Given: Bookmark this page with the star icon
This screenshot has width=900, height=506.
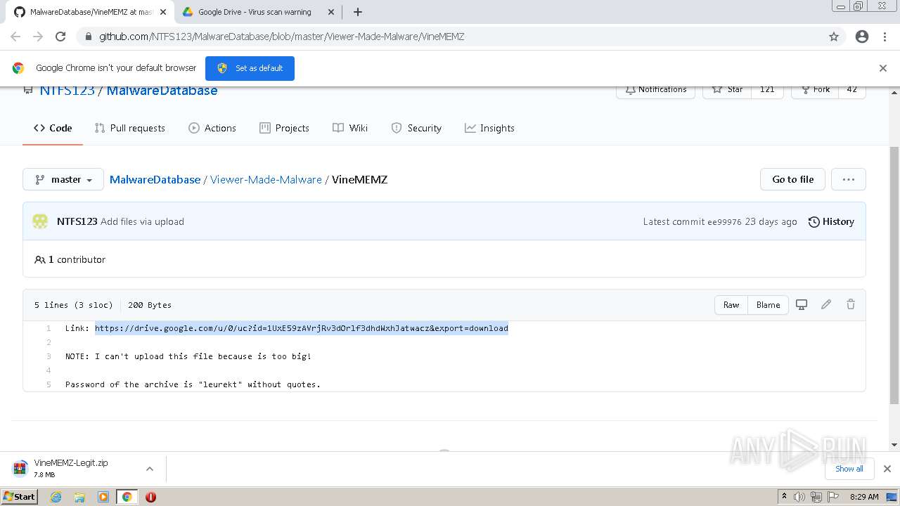Looking at the screenshot, I should click(x=834, y=37).
